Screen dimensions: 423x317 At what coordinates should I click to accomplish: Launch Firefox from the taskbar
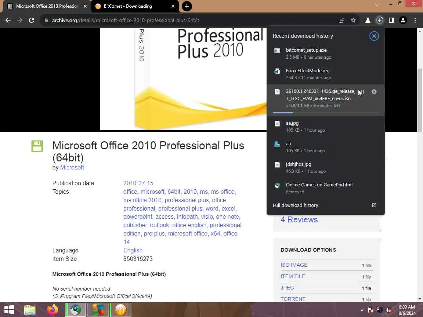point(53,310)
